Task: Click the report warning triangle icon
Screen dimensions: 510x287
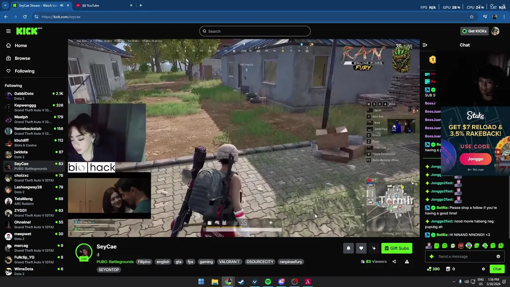Action: click(x=407, y=261)
